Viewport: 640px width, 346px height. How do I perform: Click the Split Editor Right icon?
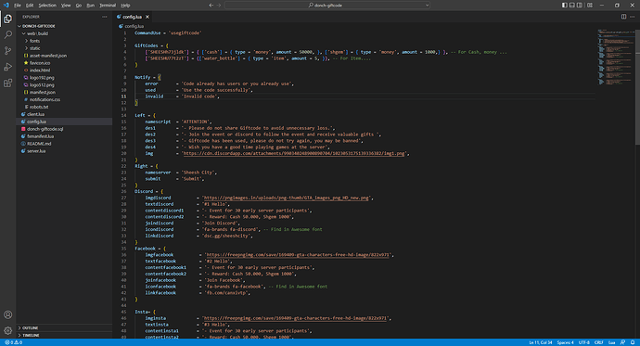click(623, 17)
